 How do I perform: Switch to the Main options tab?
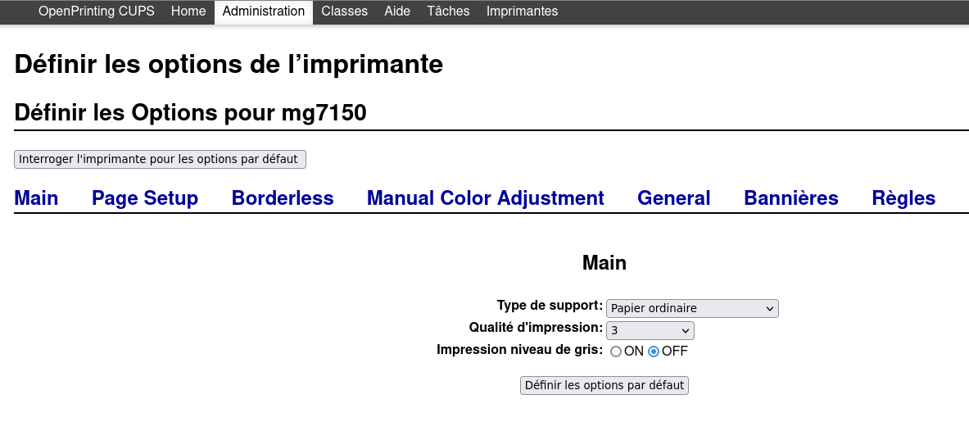(36, 198)
